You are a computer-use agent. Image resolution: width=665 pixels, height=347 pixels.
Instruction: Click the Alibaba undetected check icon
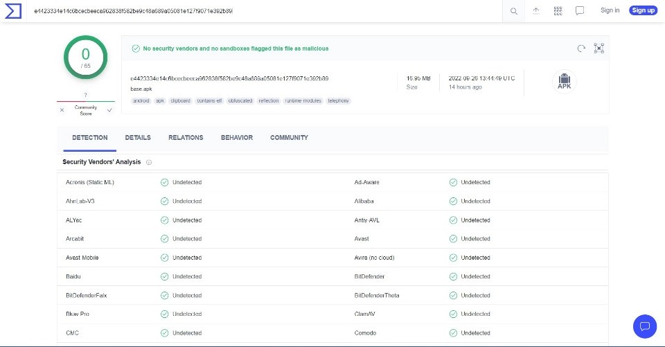click(453, 201)
